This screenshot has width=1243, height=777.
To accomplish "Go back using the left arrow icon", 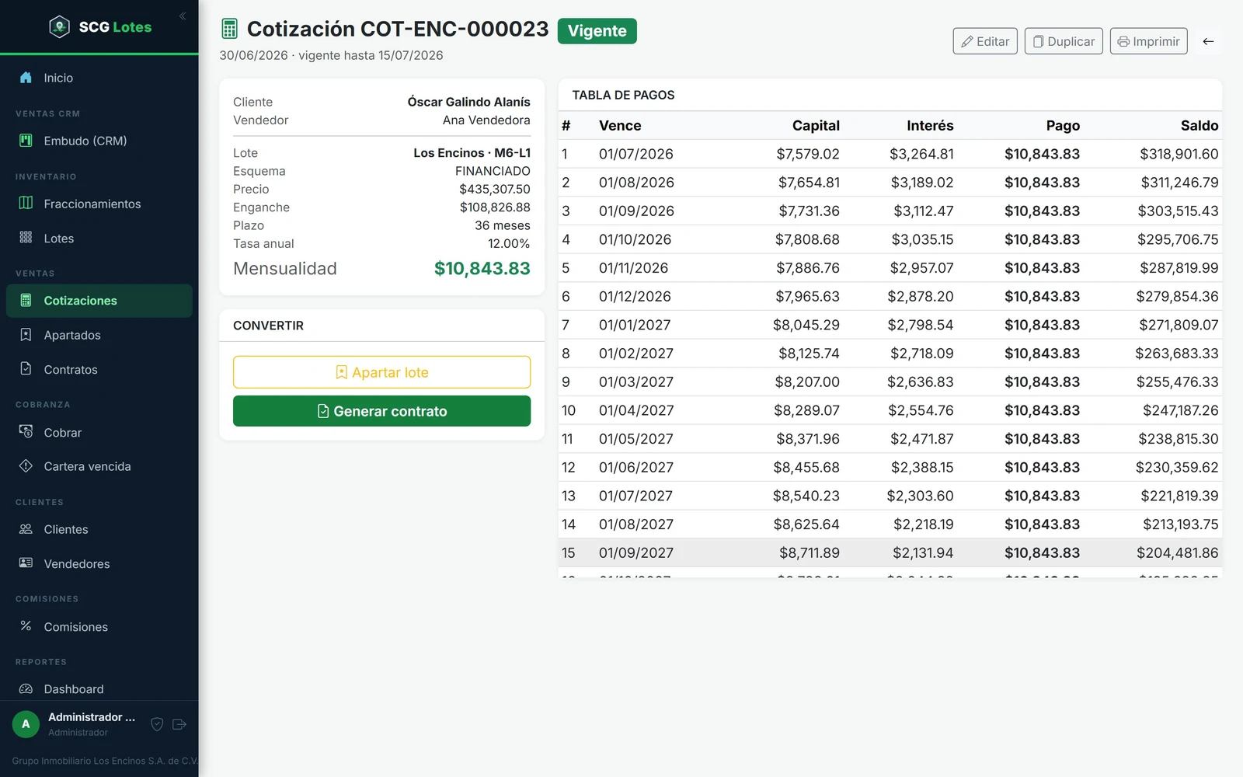I will click(1208, 41).
